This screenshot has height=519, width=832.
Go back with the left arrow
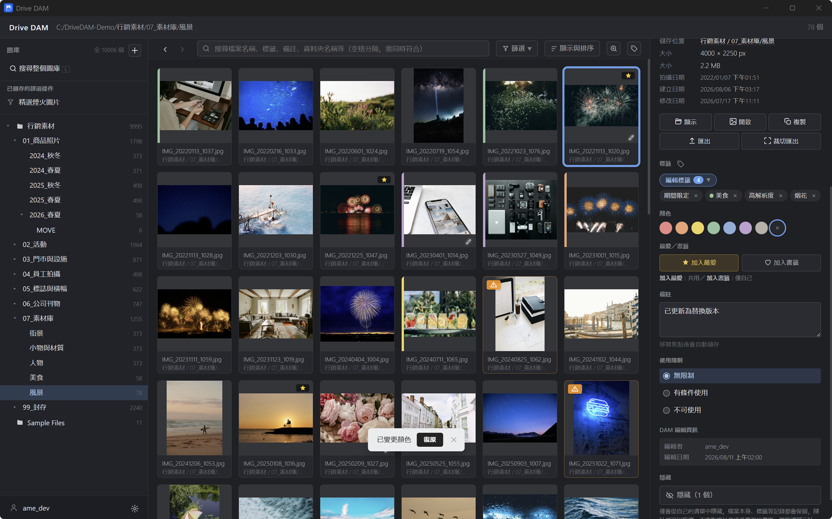click(x=165, y=49)
